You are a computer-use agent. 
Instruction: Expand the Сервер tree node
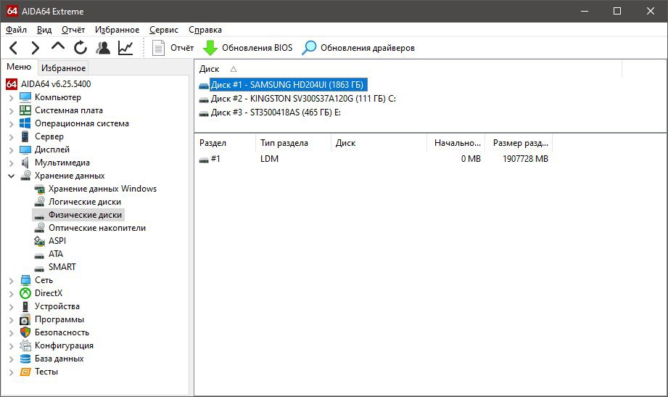point(11,137)
